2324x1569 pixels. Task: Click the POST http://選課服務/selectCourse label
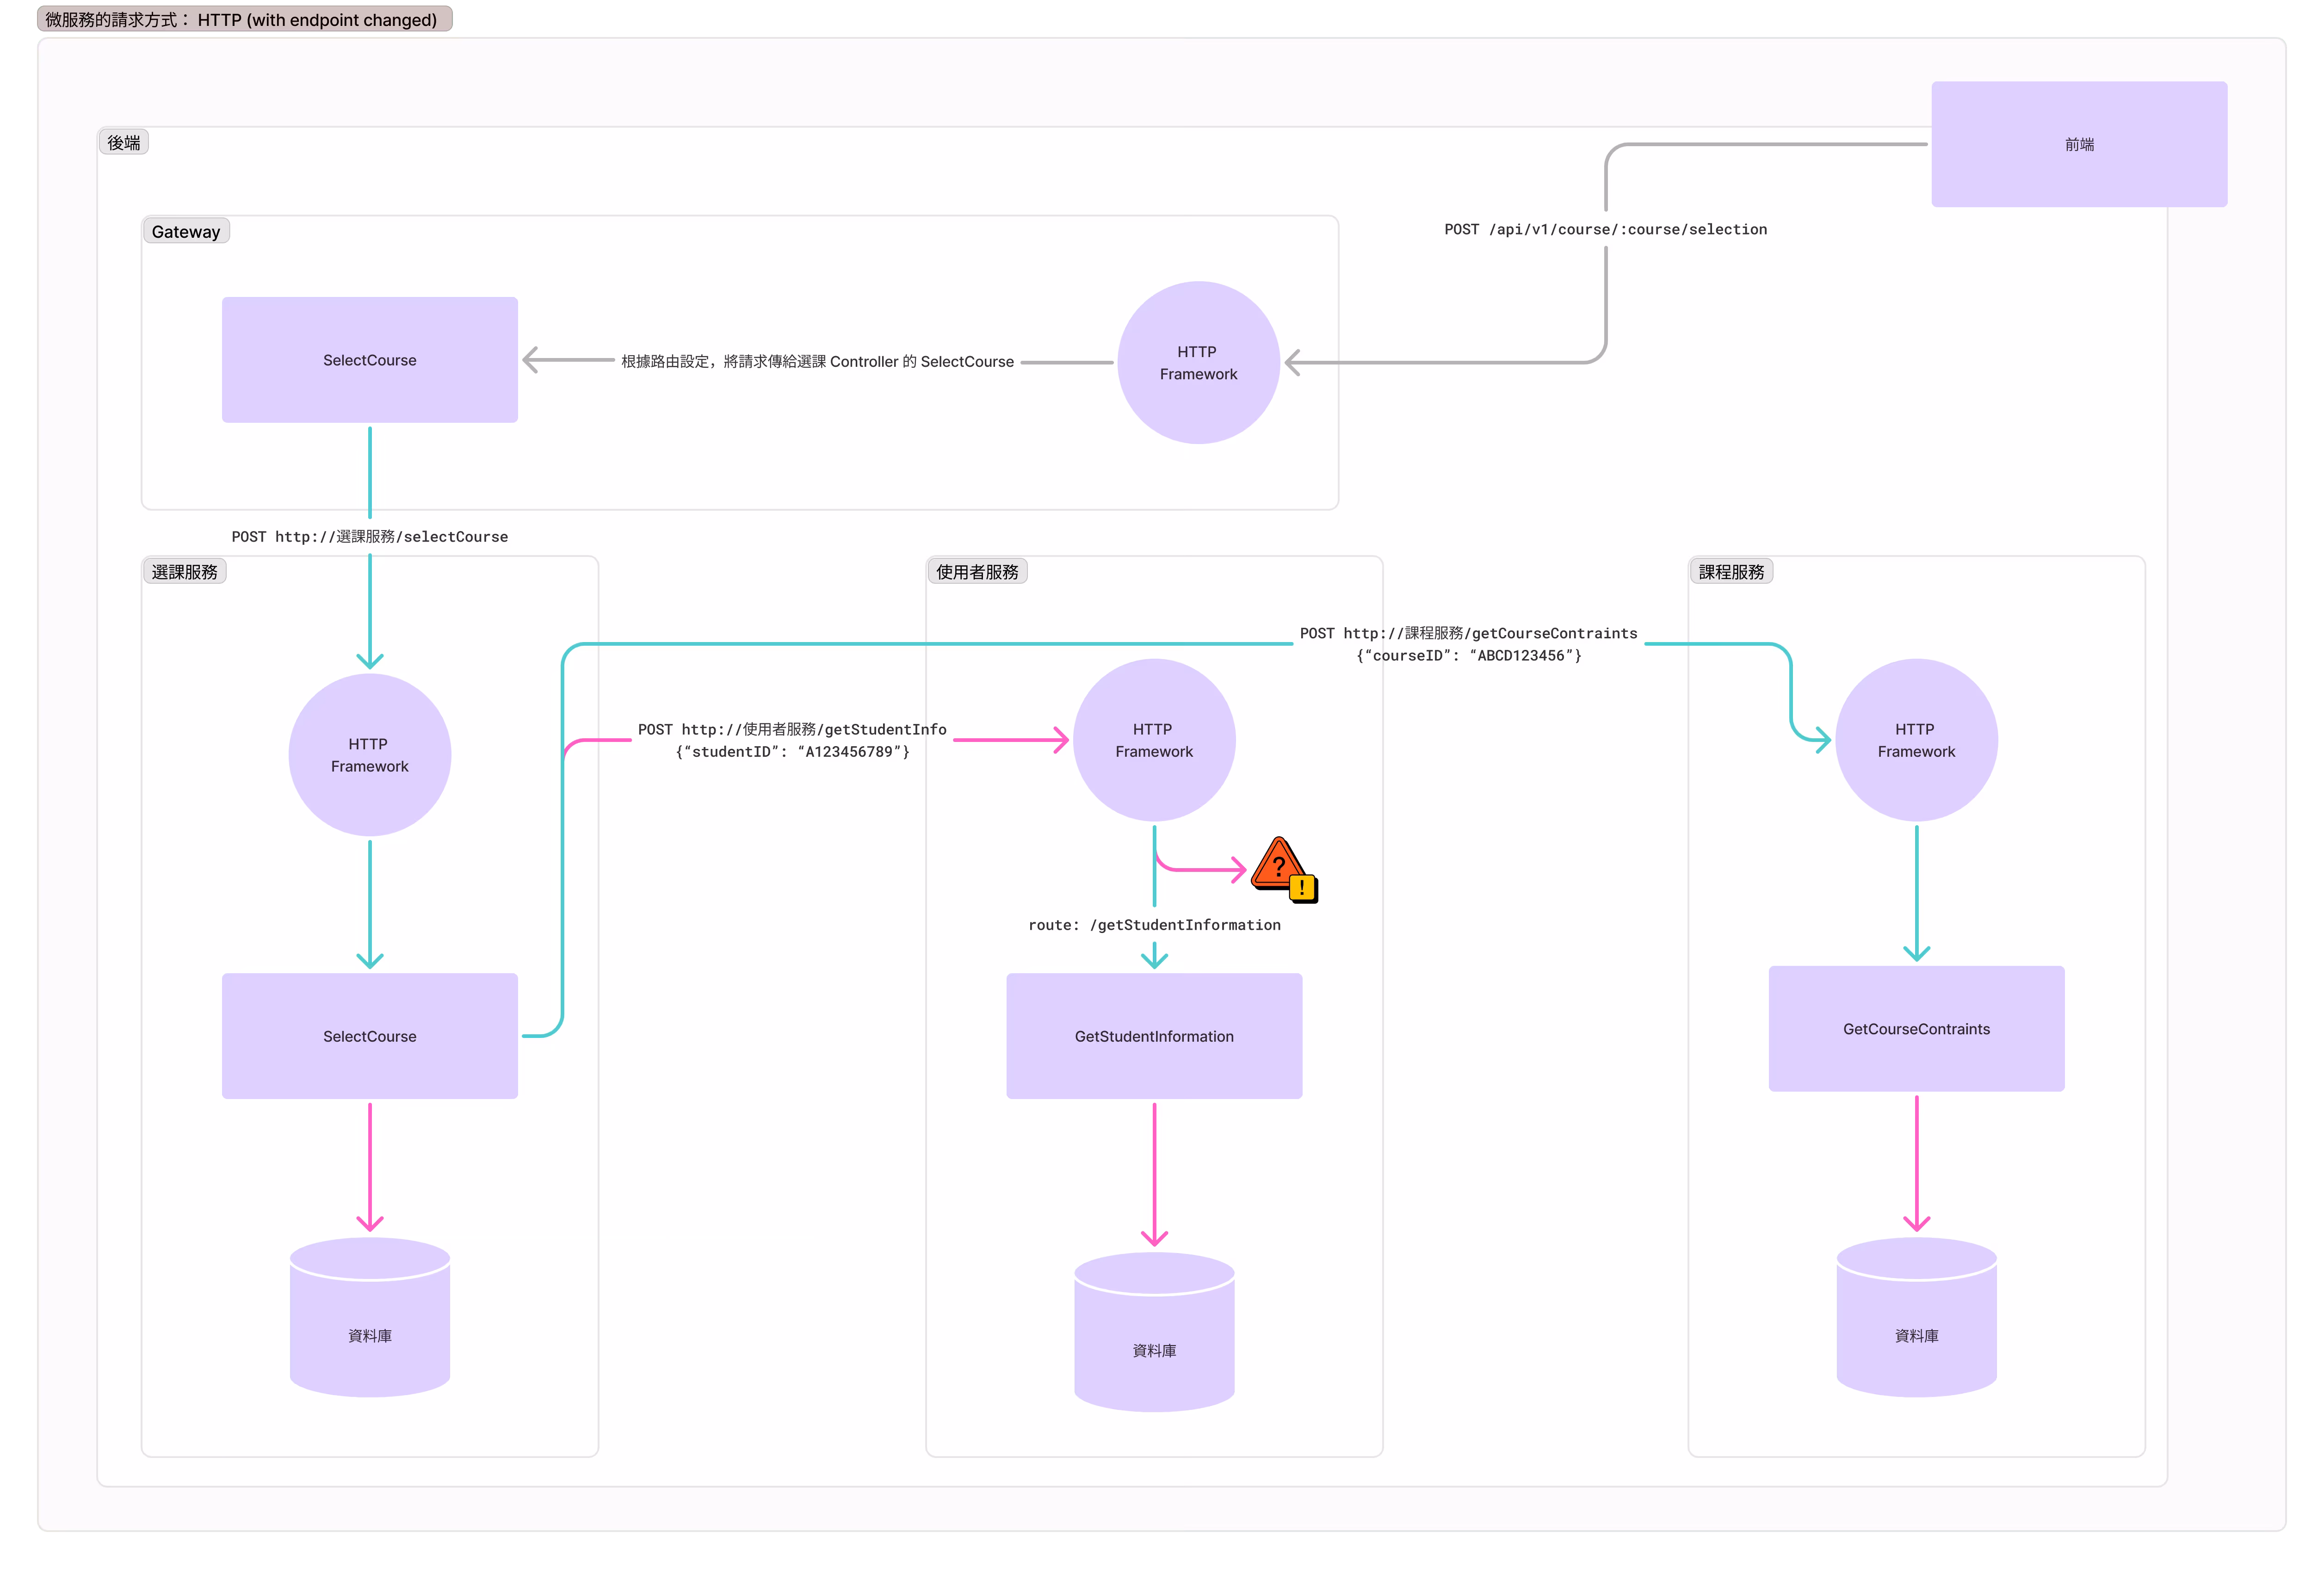[x=370, y=536]
